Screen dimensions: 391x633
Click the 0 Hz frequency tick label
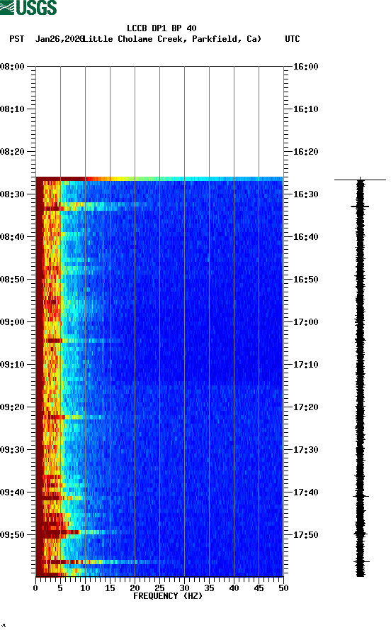[x=35, y=588]
